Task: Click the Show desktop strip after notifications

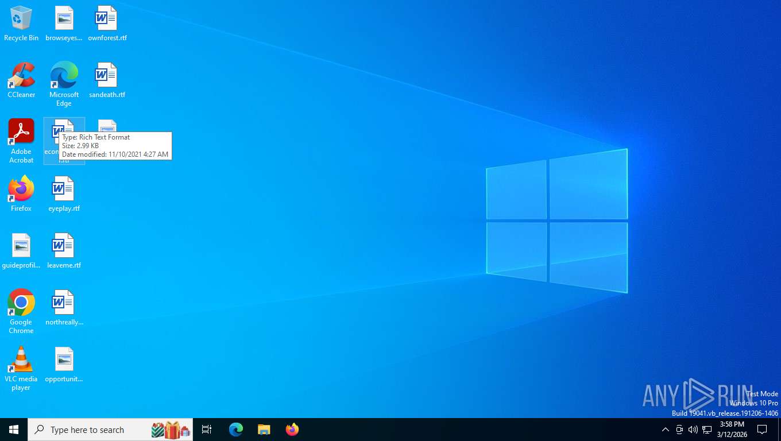Action: (x=779, y=430)
